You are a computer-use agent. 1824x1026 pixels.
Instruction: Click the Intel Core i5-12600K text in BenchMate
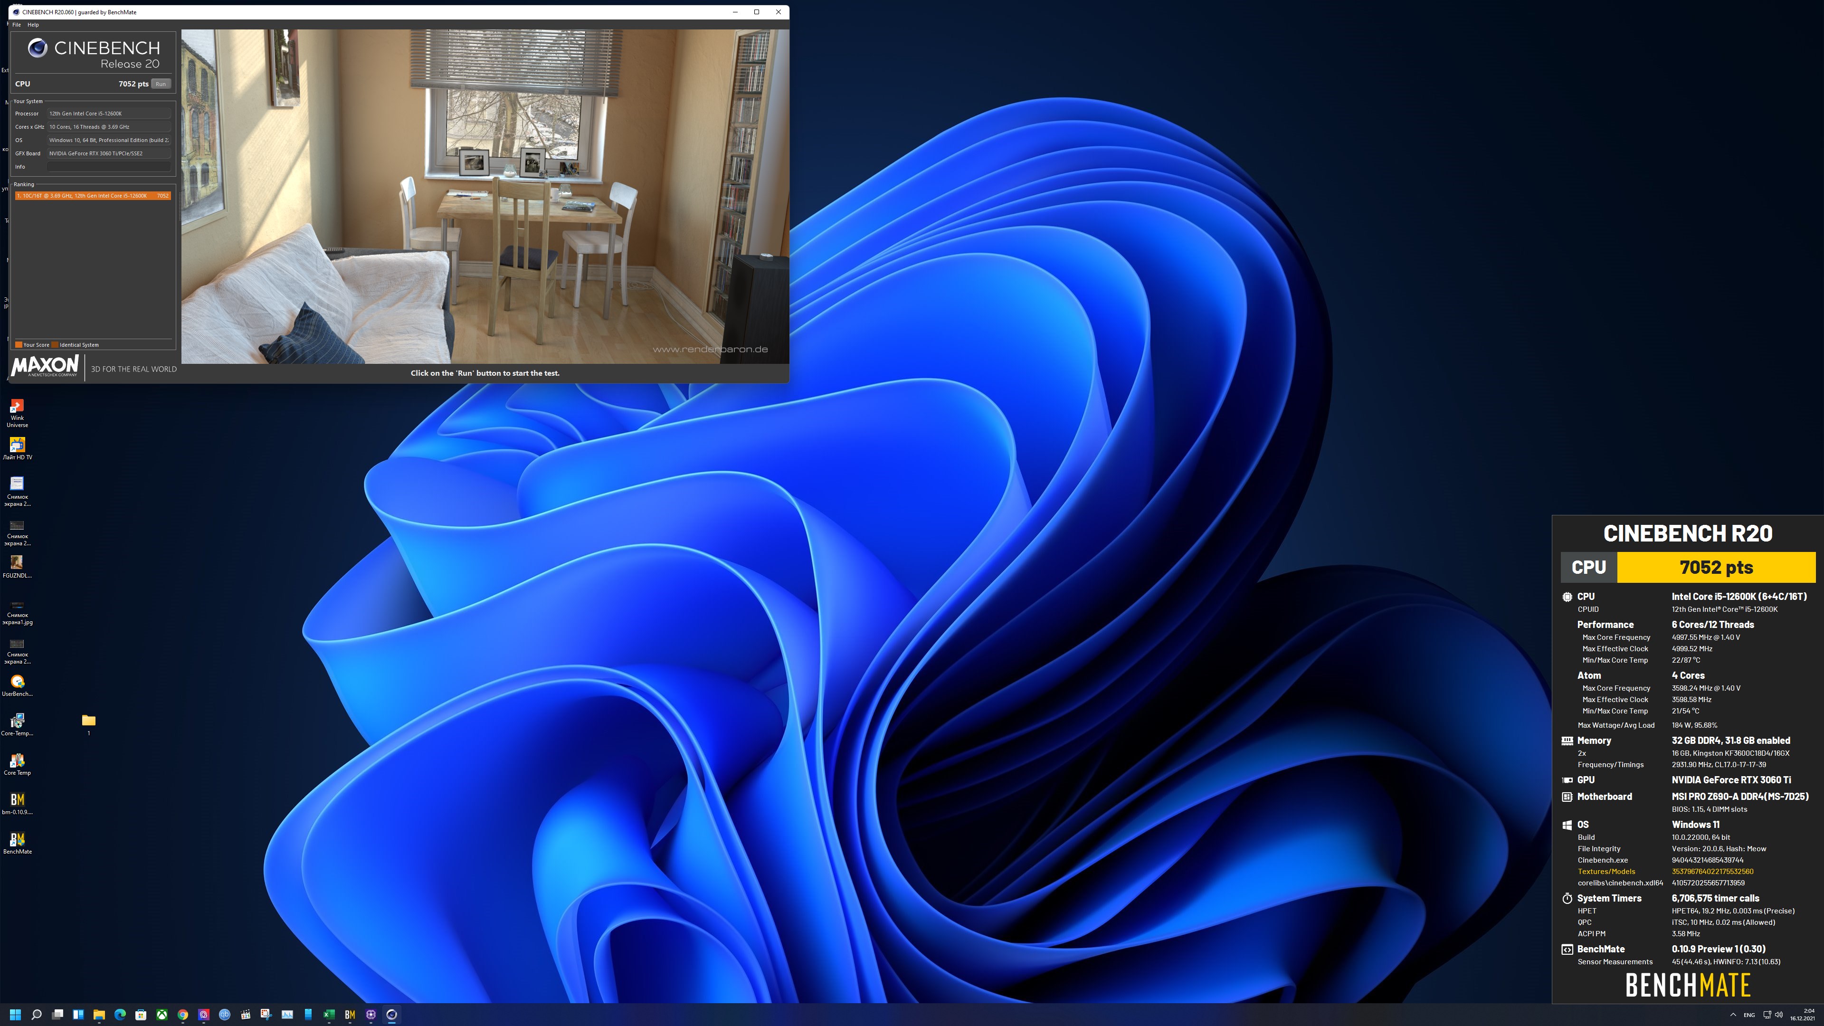point(1739,596)
